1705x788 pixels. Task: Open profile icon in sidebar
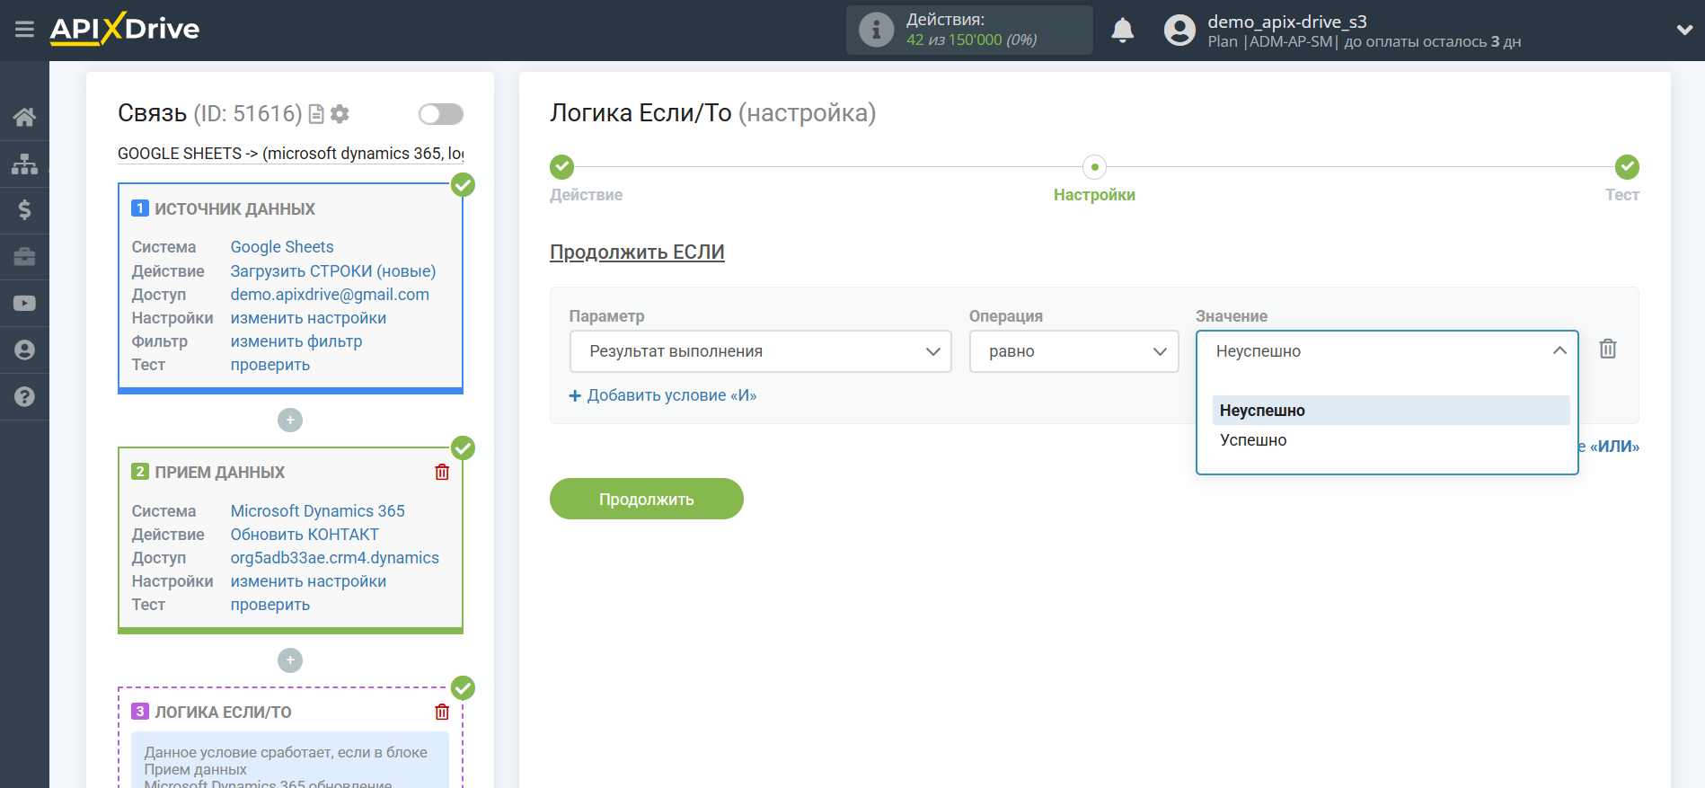(24, 350)
